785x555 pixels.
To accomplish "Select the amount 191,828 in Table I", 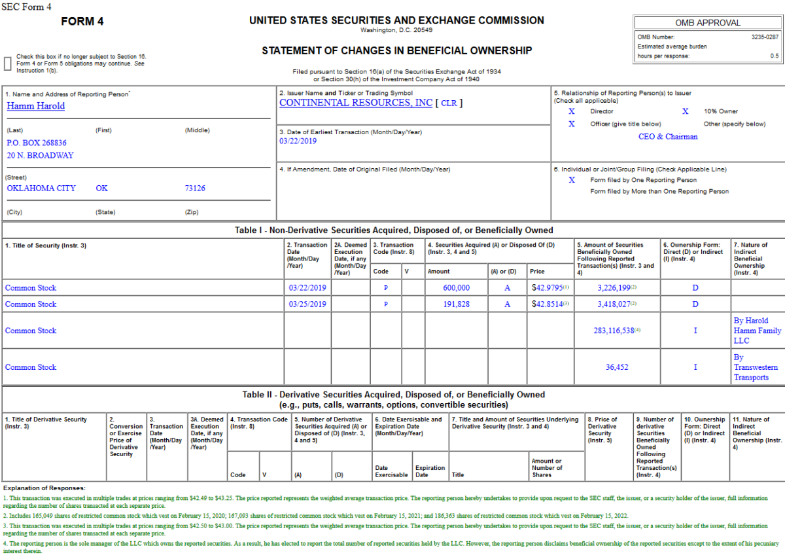I will click(456, 304).
